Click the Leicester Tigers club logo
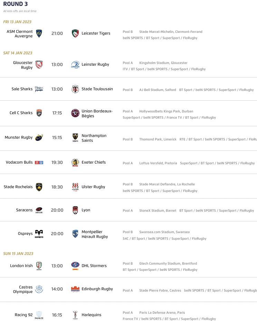257x321 pixels. (75, 34)
